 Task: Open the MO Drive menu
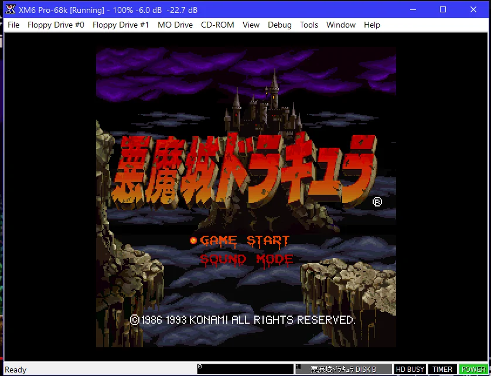pyautogui.click(x=175, y=25)
